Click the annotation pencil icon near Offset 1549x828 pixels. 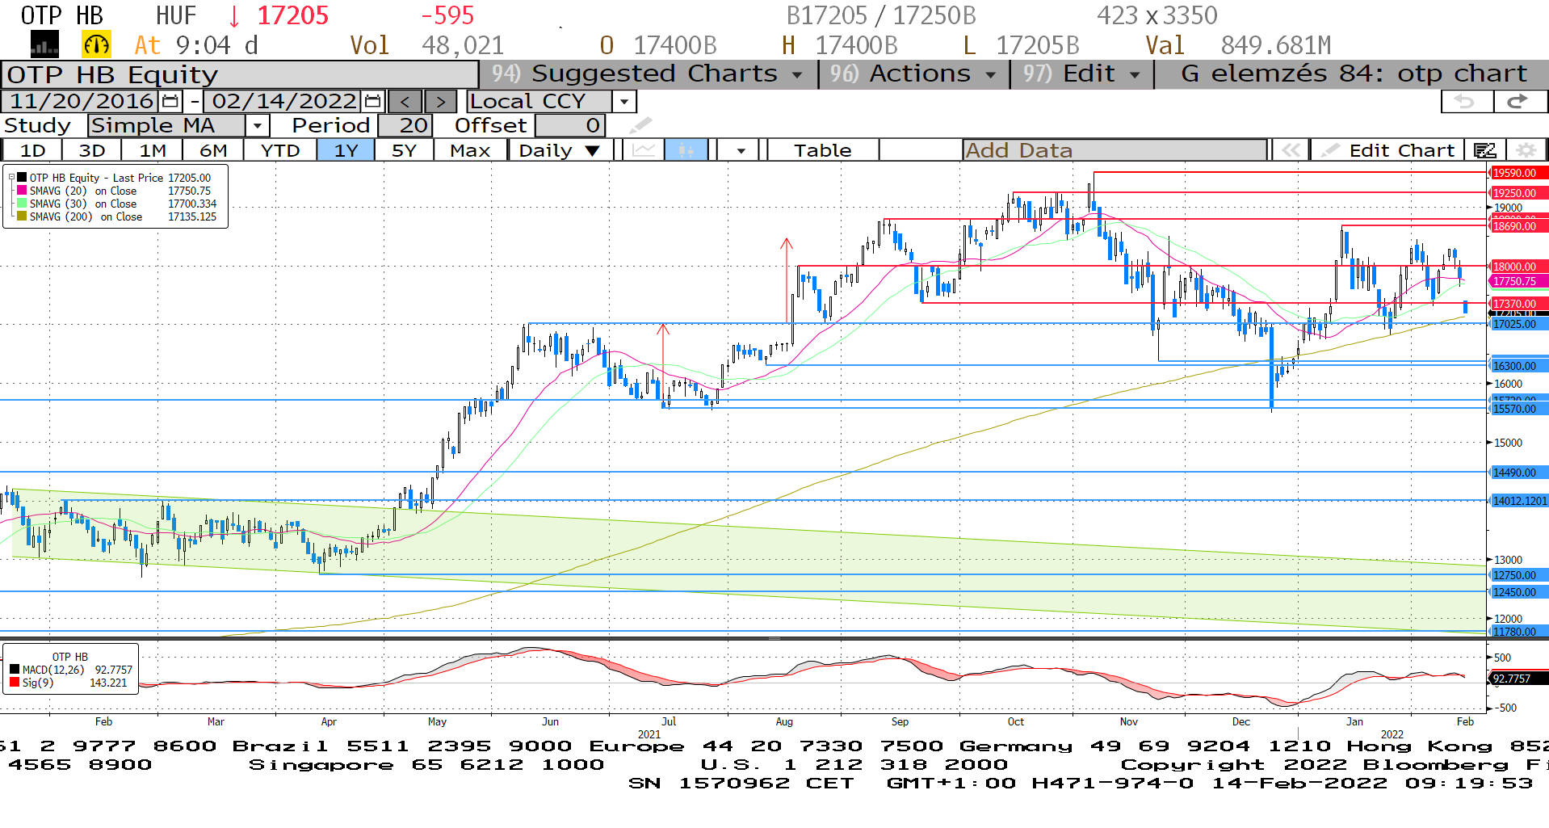click(x=640, y=125)
